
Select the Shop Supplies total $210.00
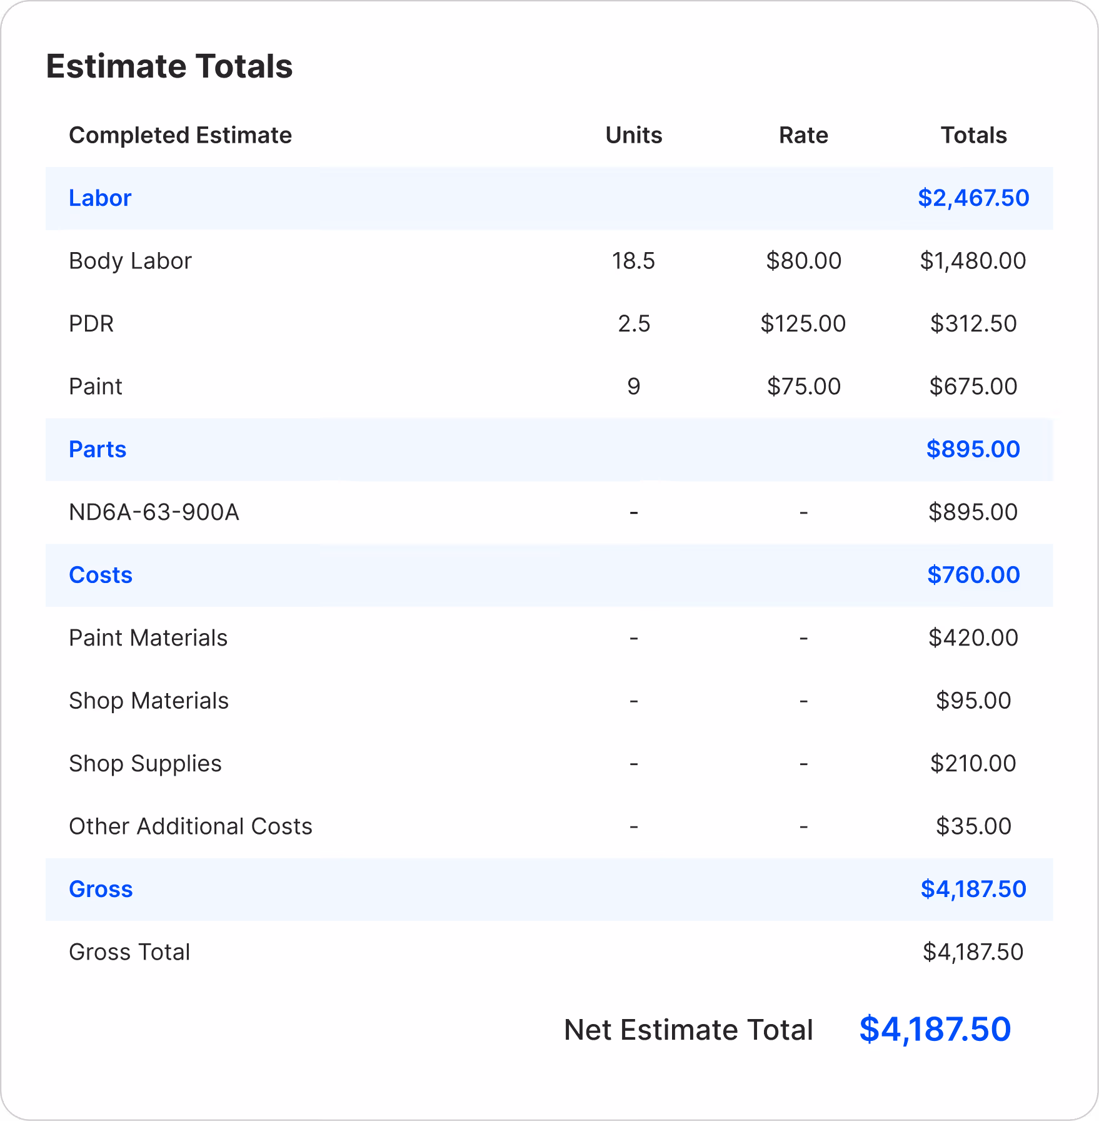pos(973,764)
